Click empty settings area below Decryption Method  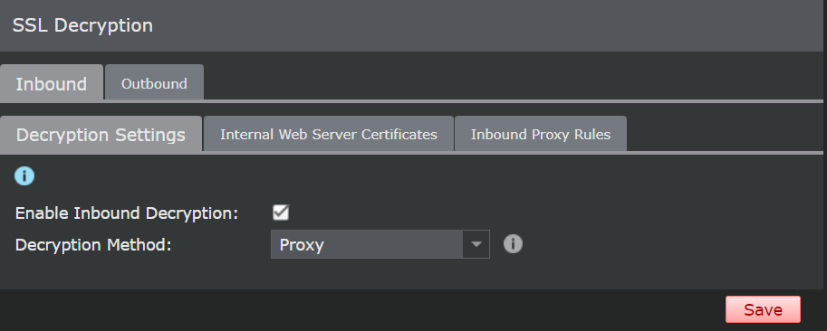(411, 274)
